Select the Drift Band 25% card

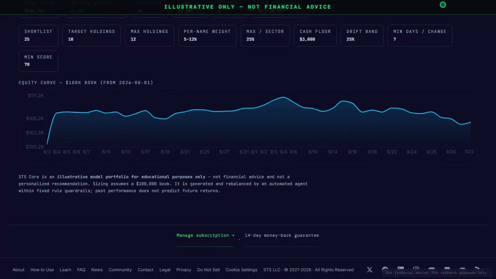click(362, 36)
